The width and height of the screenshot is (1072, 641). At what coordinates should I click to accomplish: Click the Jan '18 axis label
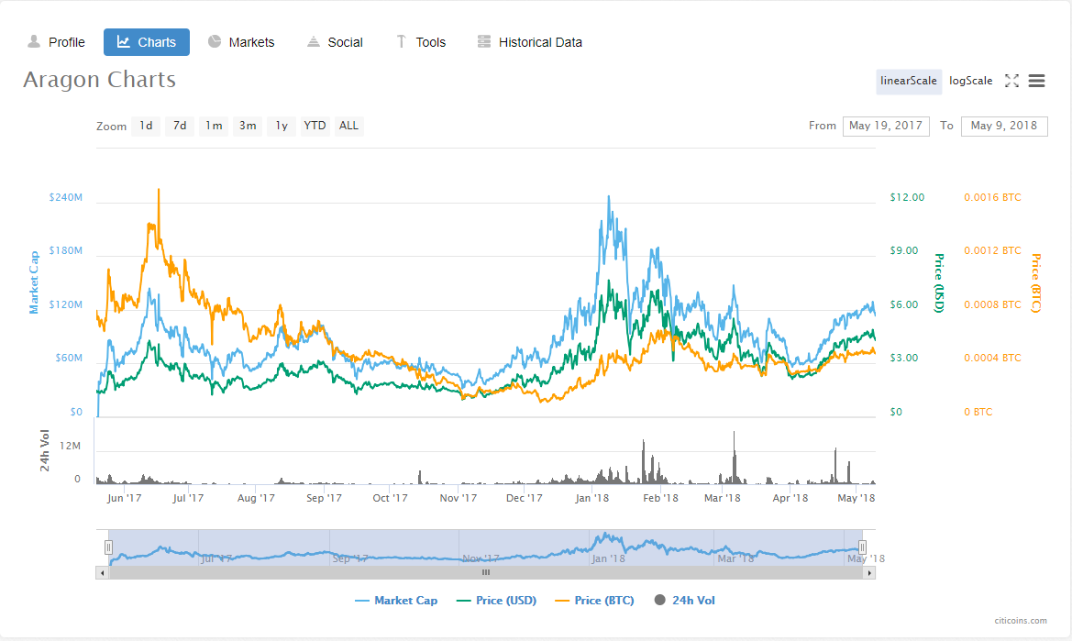[592, 498]
